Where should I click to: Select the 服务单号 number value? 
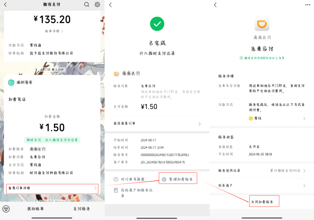(x=165, y=155)
